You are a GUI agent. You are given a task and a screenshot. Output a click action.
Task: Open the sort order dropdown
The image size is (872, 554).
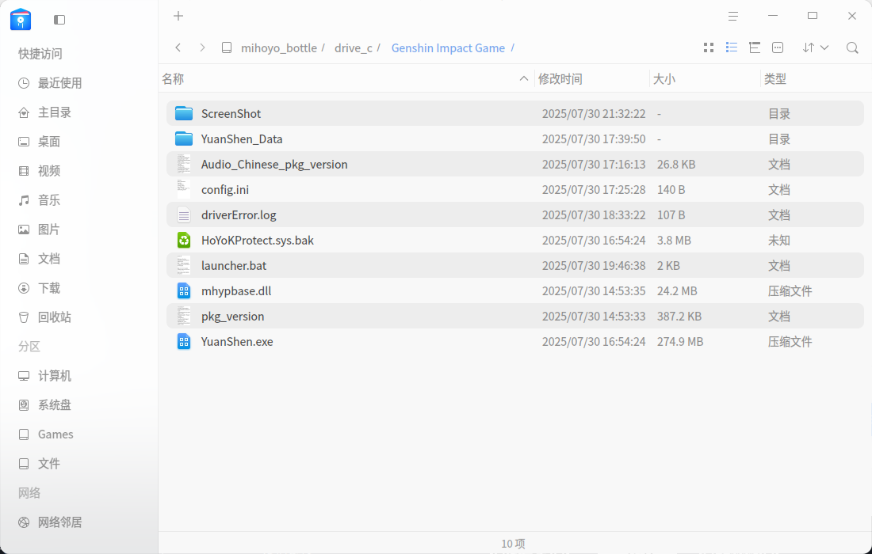[816, 47]
